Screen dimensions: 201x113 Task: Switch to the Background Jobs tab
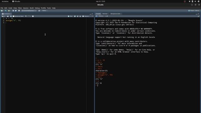(116, 14)
